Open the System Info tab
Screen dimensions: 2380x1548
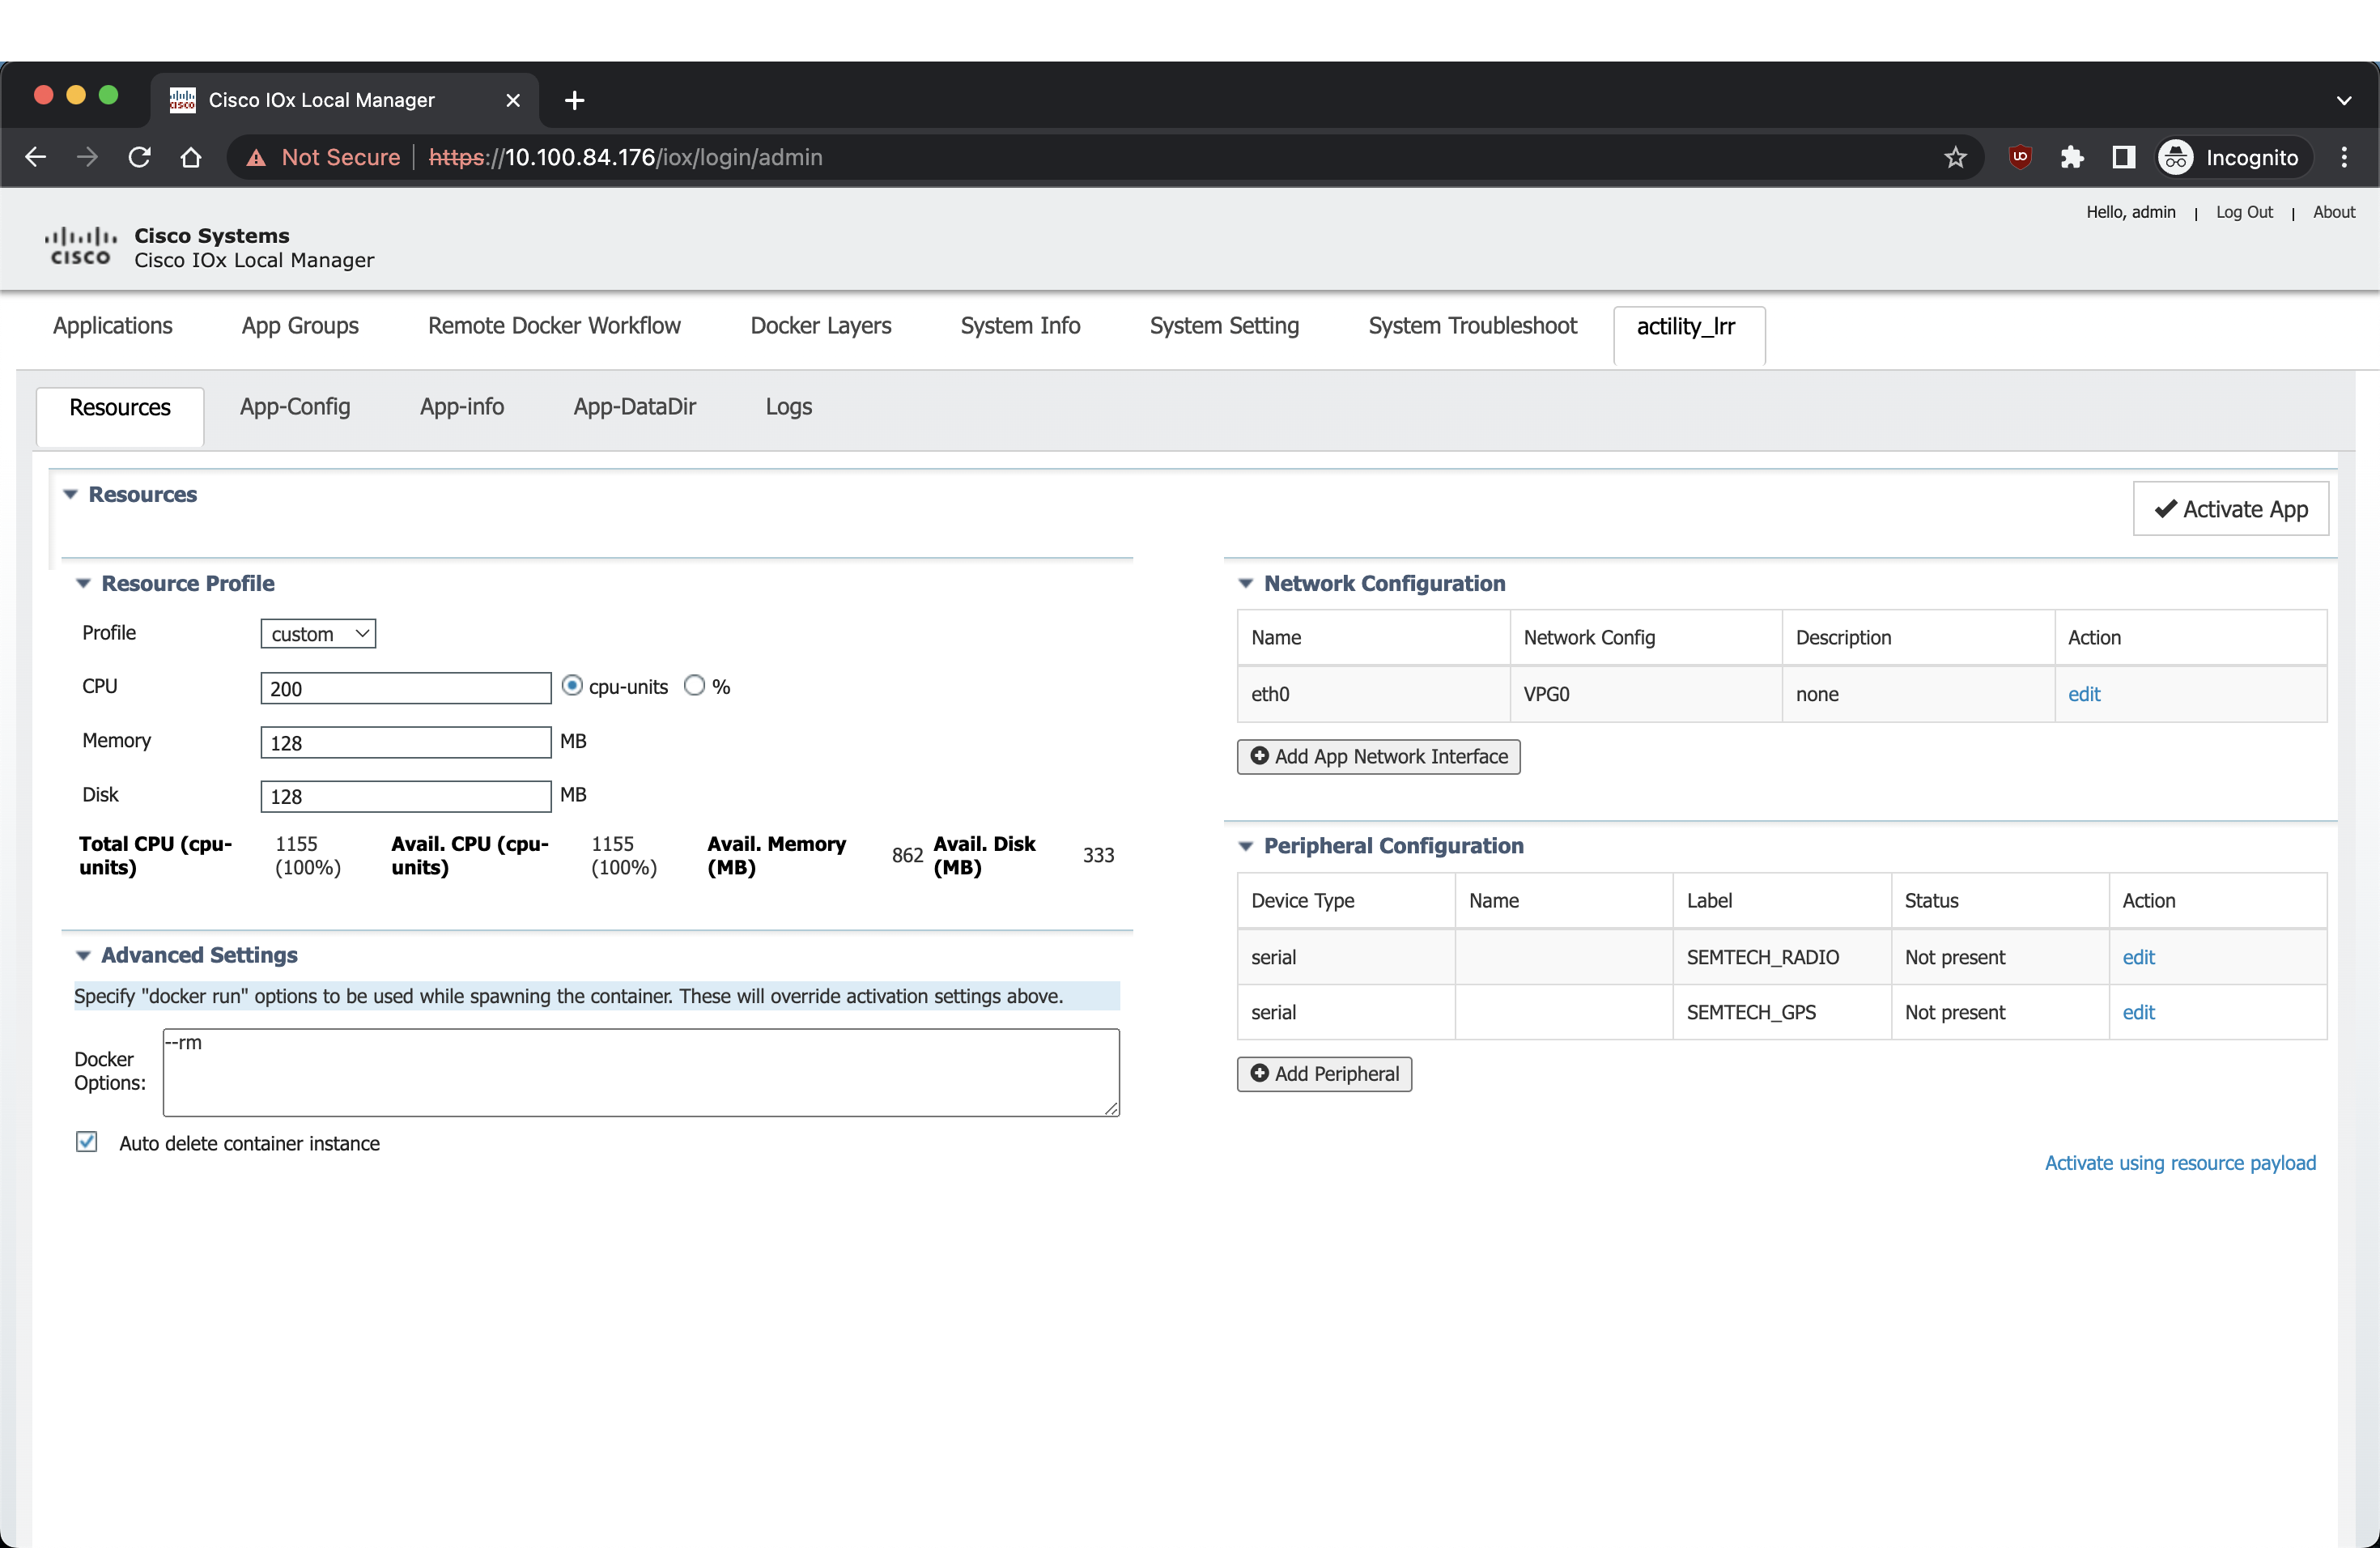[x=1020, y=326]
